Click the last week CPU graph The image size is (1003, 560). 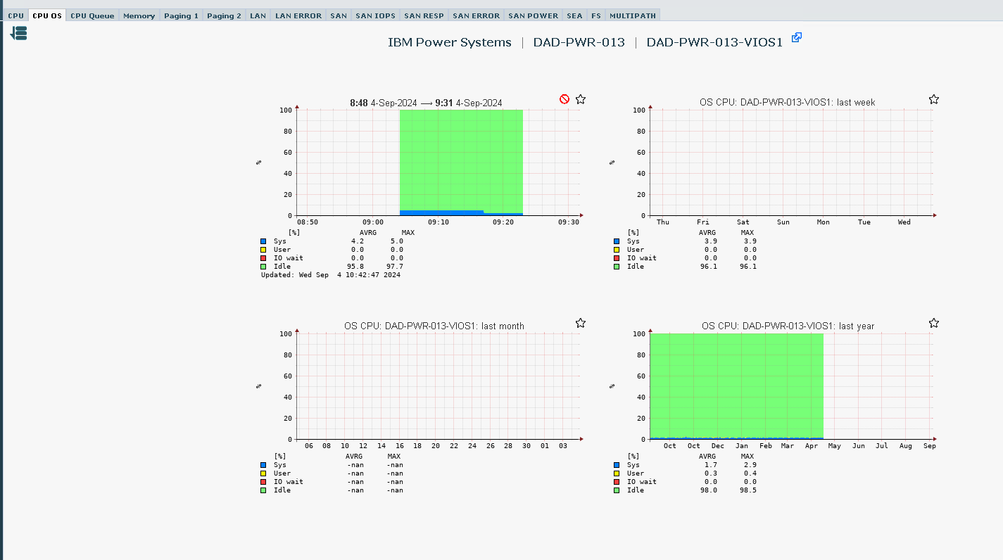coord(791,163)
